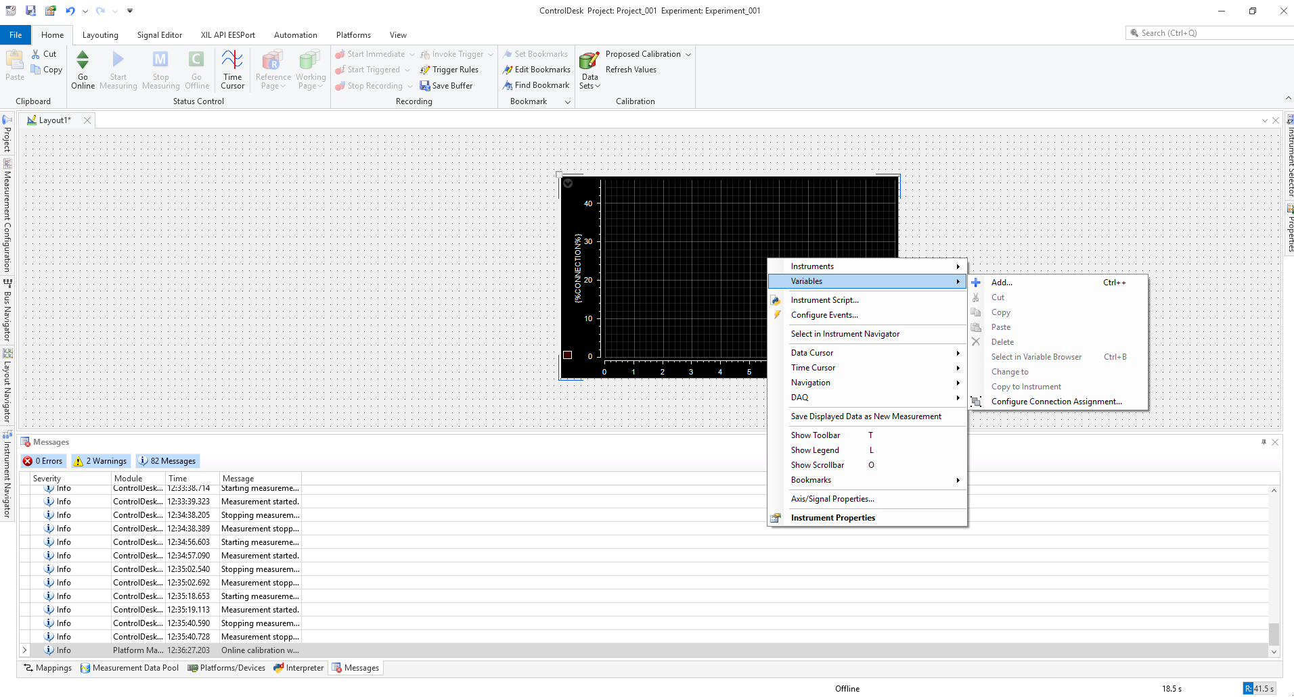The width and height of the screenshot is (1294, 697).
Task: Click the plotter signal color square
Action: coord(568,355)
